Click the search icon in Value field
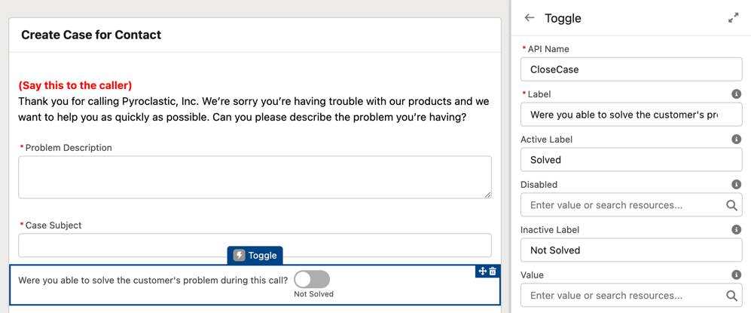The height and width of the screenshot is (313, 751). [731, 296]
